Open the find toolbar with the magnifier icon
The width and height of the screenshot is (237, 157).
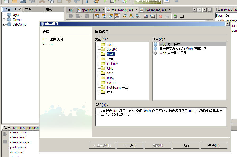[x=97, y=16]
